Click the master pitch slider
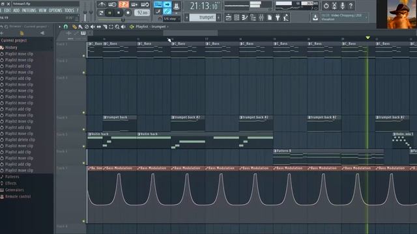The image size is (417, 234). [91, 12]
